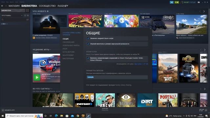Open the Fall Guys news thumbnail
The width and height of the screenshot is (210, 118).
[121, 21]
